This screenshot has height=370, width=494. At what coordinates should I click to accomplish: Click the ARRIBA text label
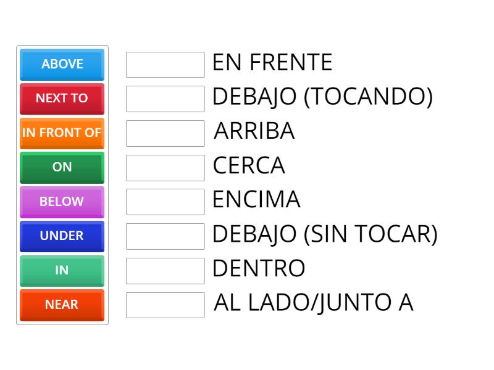click(254, 131)
